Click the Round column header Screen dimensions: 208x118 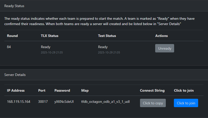(12, 36)
